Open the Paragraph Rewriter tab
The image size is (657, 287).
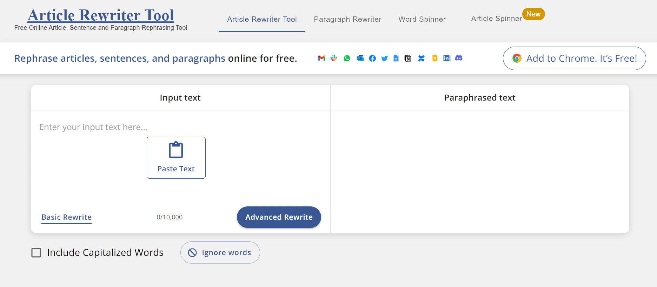pyautogui.click(x=347, y=19)
